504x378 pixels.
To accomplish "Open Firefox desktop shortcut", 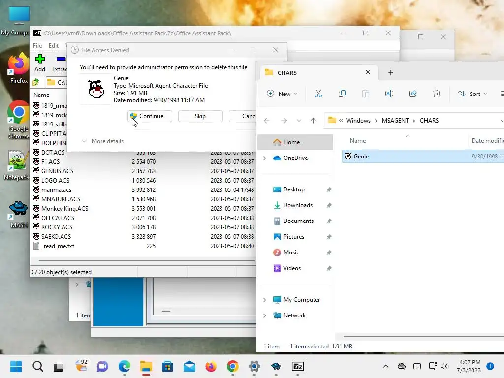I will click(x=18, y=67).
